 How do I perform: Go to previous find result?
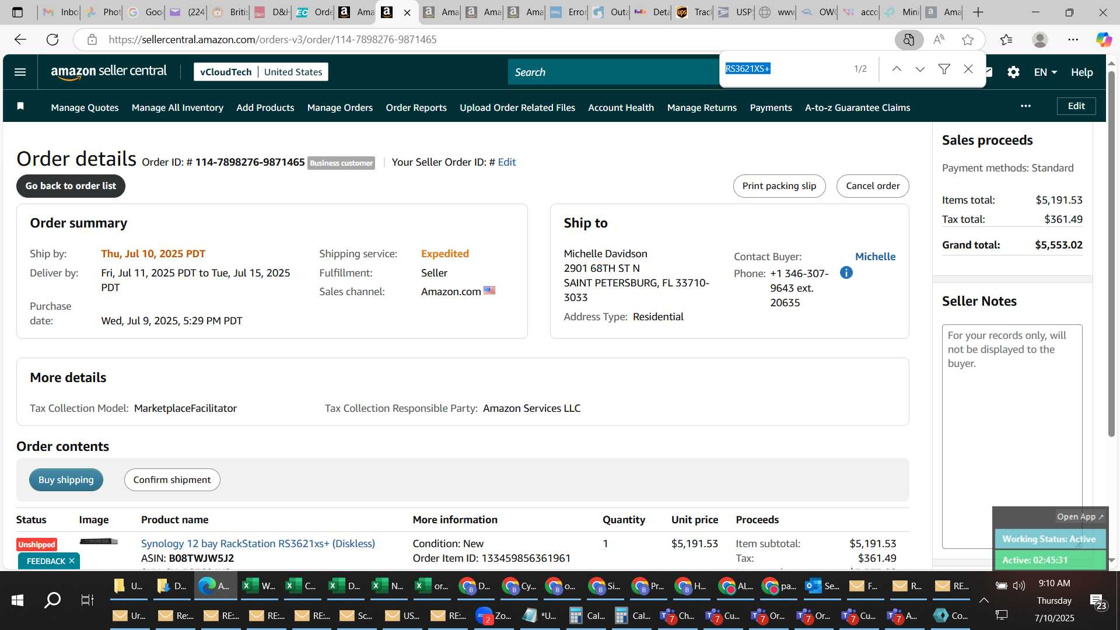tap(897, 69)
